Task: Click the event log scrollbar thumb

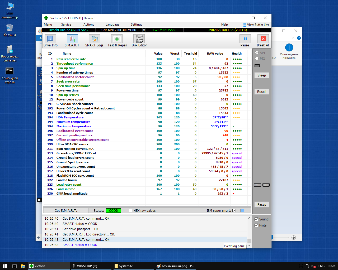Action: coord(249,241)
